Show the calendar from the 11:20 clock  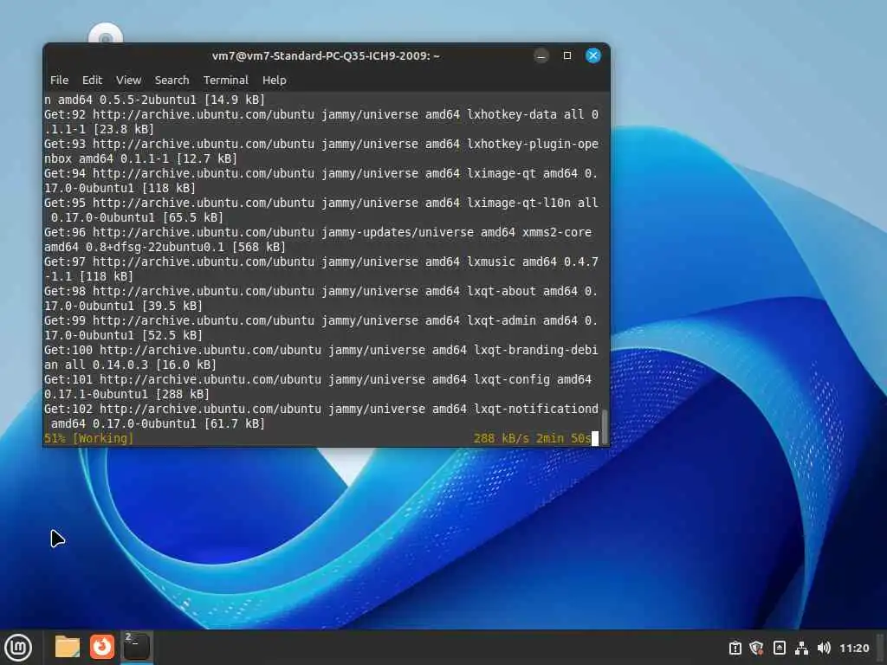[x=853, y=648]
